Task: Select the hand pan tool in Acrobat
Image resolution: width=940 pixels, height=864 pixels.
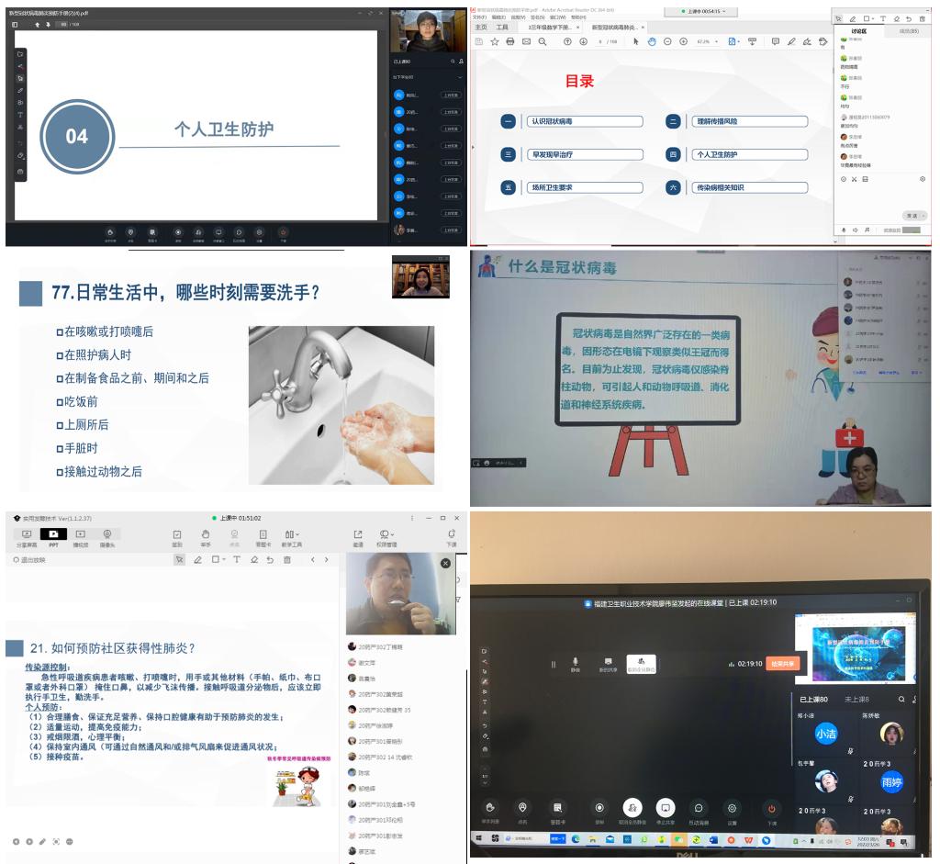Action: [651, 41]
